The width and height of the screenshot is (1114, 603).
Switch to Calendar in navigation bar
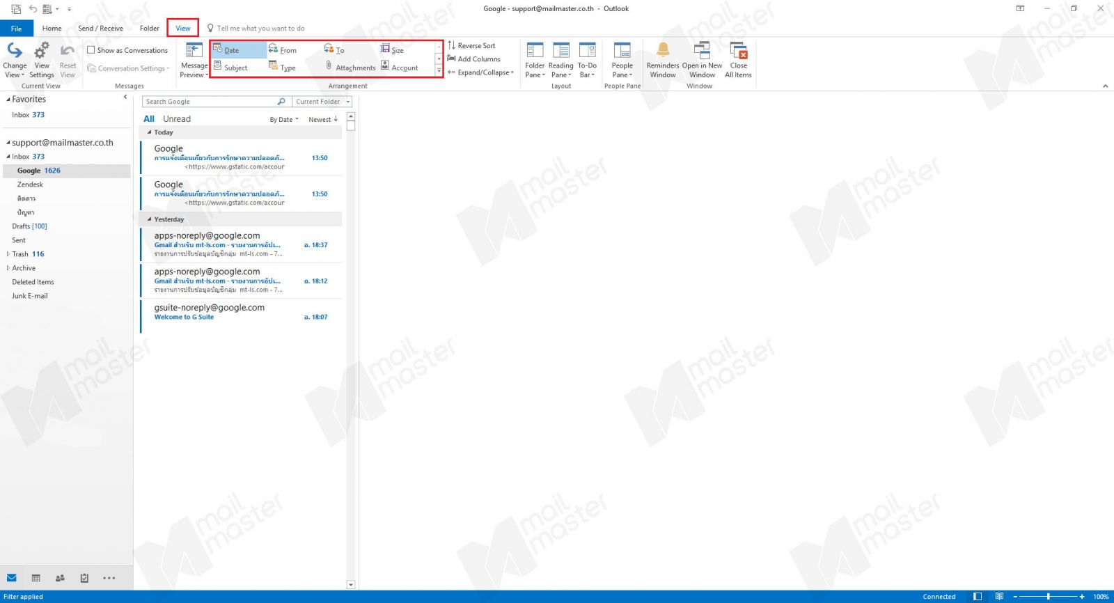(x=36, y=578)
